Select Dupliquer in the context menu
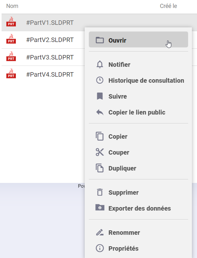 pos(122,168)
